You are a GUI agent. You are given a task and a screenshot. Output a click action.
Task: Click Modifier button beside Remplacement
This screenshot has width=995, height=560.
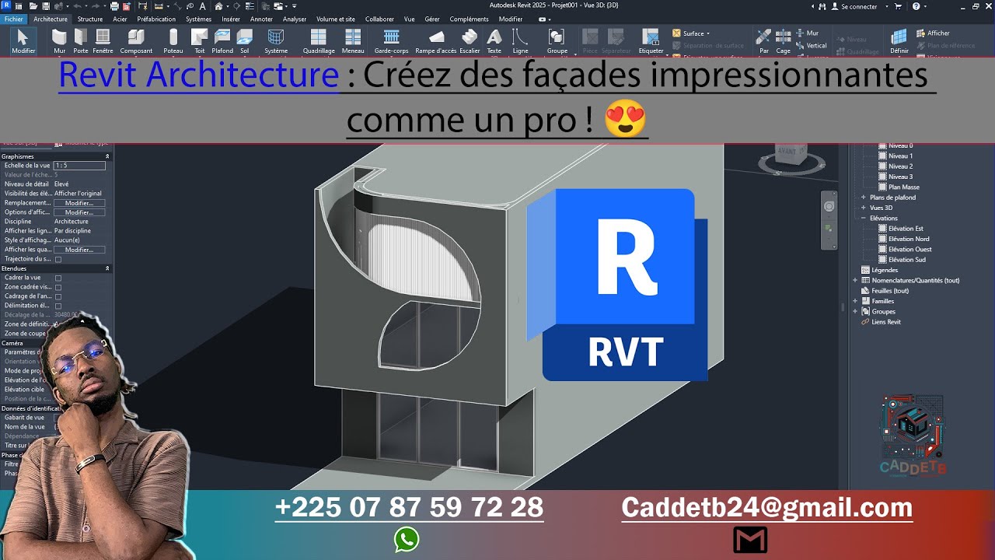(79, 203)
